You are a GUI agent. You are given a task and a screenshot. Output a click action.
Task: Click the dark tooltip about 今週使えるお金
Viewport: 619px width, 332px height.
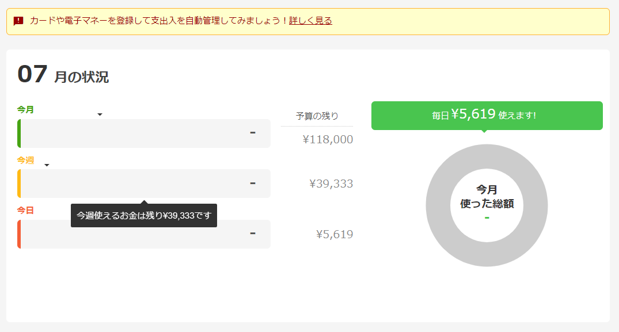144,216
